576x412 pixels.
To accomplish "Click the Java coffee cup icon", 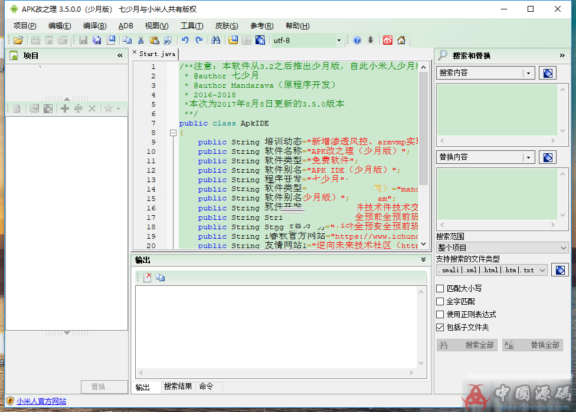I will [247, 40].
